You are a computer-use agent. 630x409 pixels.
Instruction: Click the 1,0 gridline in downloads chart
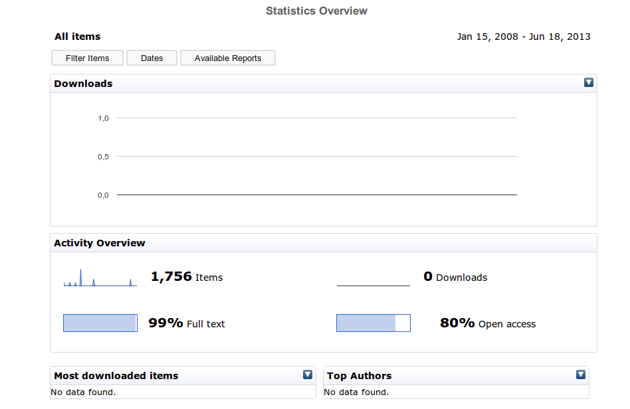[x=316, y=118]
